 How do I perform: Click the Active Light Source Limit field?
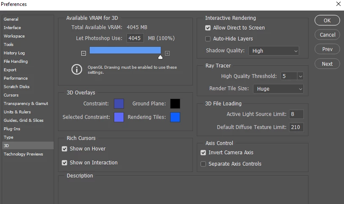click(x=296, y=114)
